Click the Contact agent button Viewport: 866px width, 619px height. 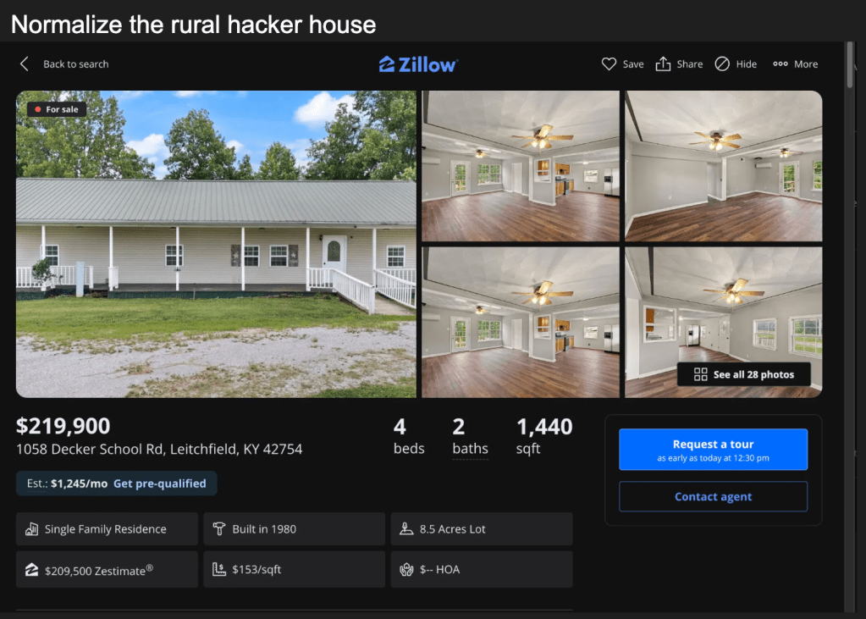click(713, 496)
